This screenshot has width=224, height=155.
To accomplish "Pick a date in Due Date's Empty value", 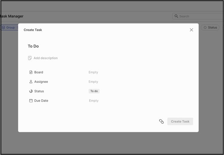I will 94,101.
